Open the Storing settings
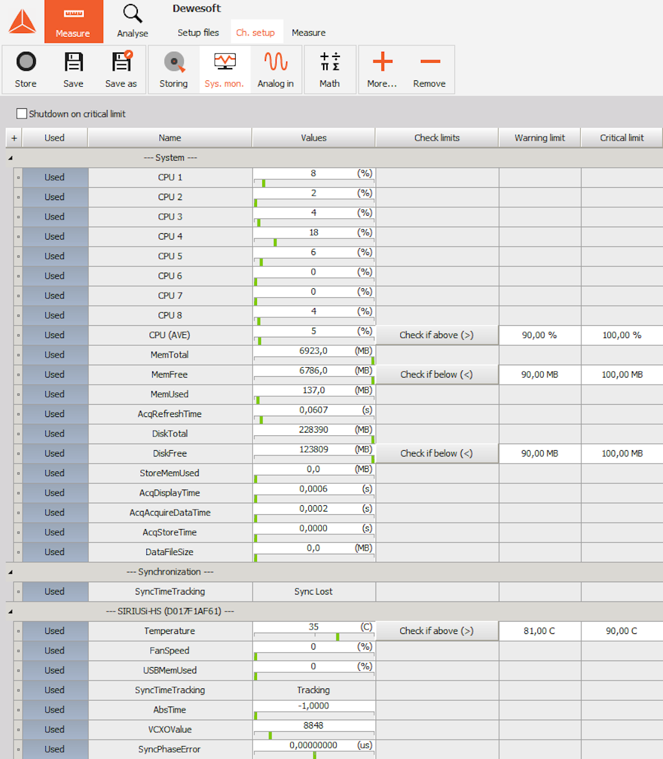The width and height of the screenshot is (663, 759). coord(174,70)
